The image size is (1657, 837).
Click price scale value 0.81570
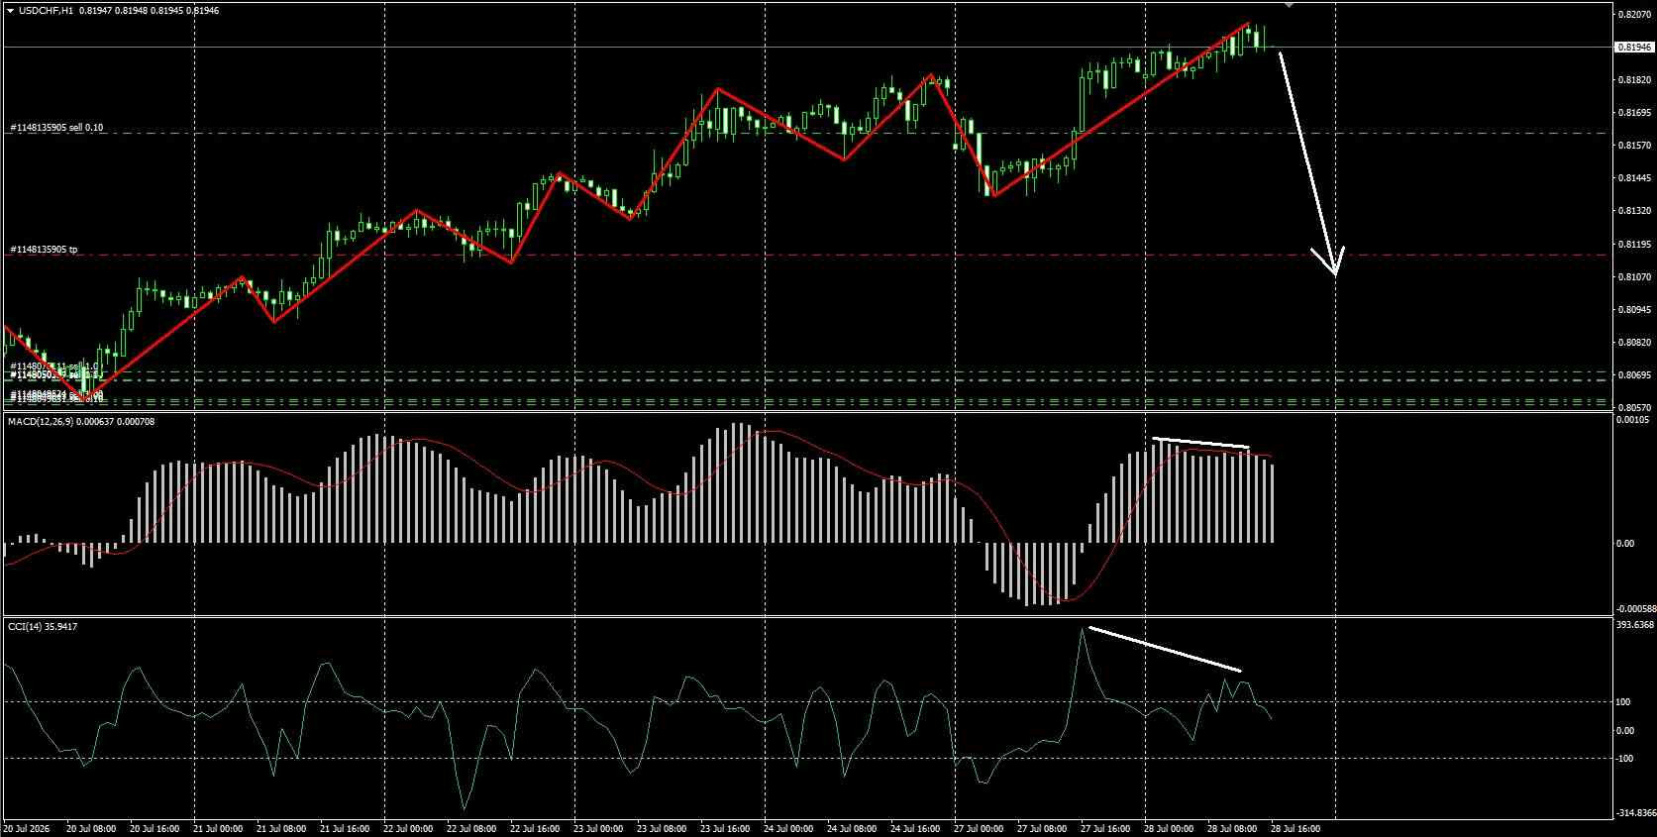(1634, 146)
